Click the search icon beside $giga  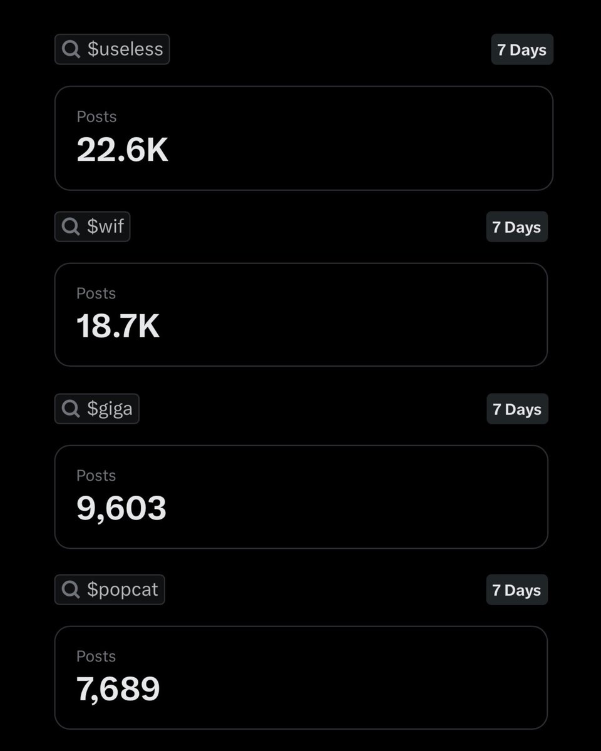coord(71,409)
